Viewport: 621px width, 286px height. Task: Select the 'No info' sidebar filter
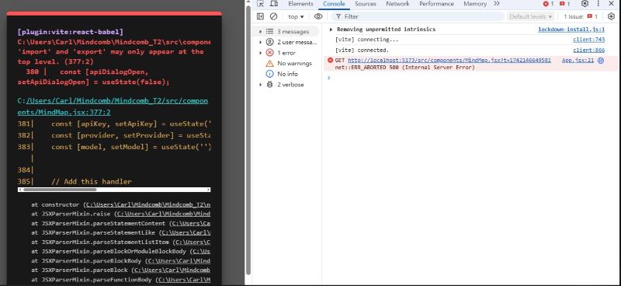click(282, 74)
